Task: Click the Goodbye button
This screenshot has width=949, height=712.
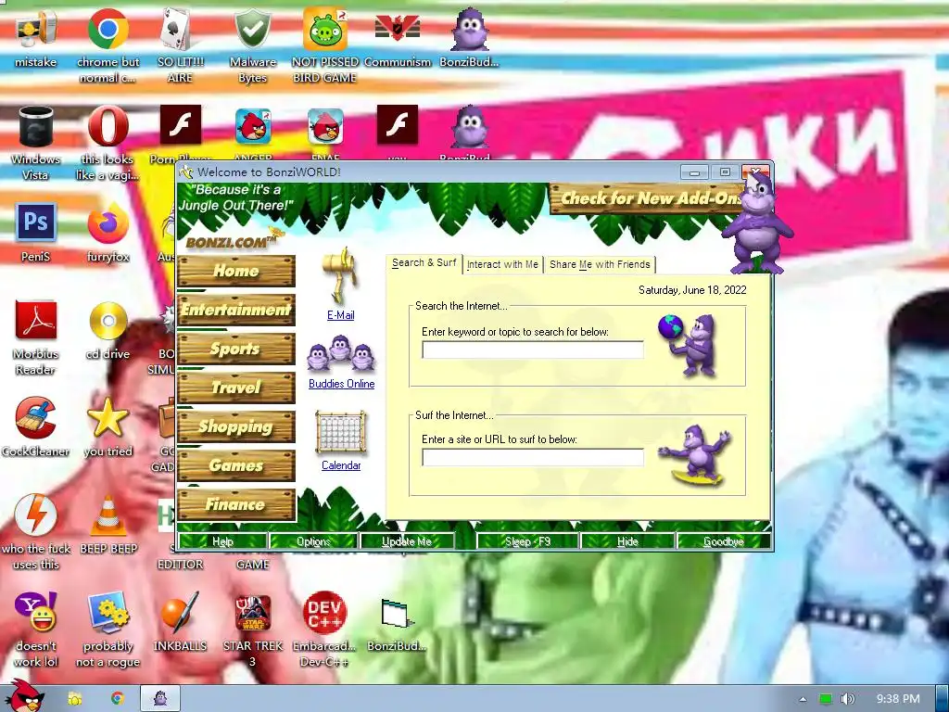Action: tap(724, 541)
